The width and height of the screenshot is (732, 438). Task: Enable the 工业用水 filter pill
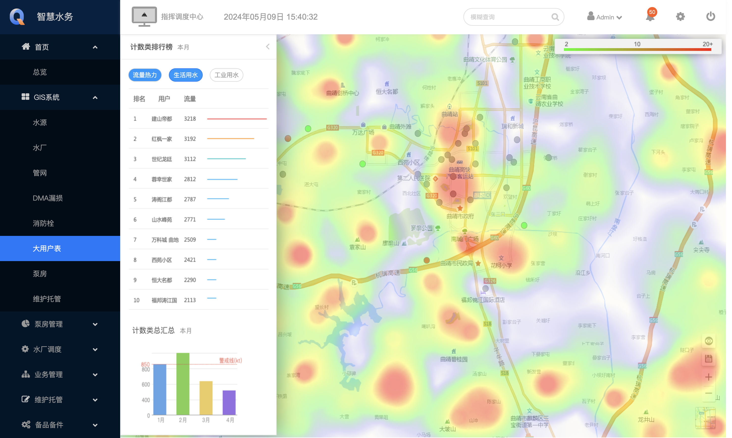226,75
